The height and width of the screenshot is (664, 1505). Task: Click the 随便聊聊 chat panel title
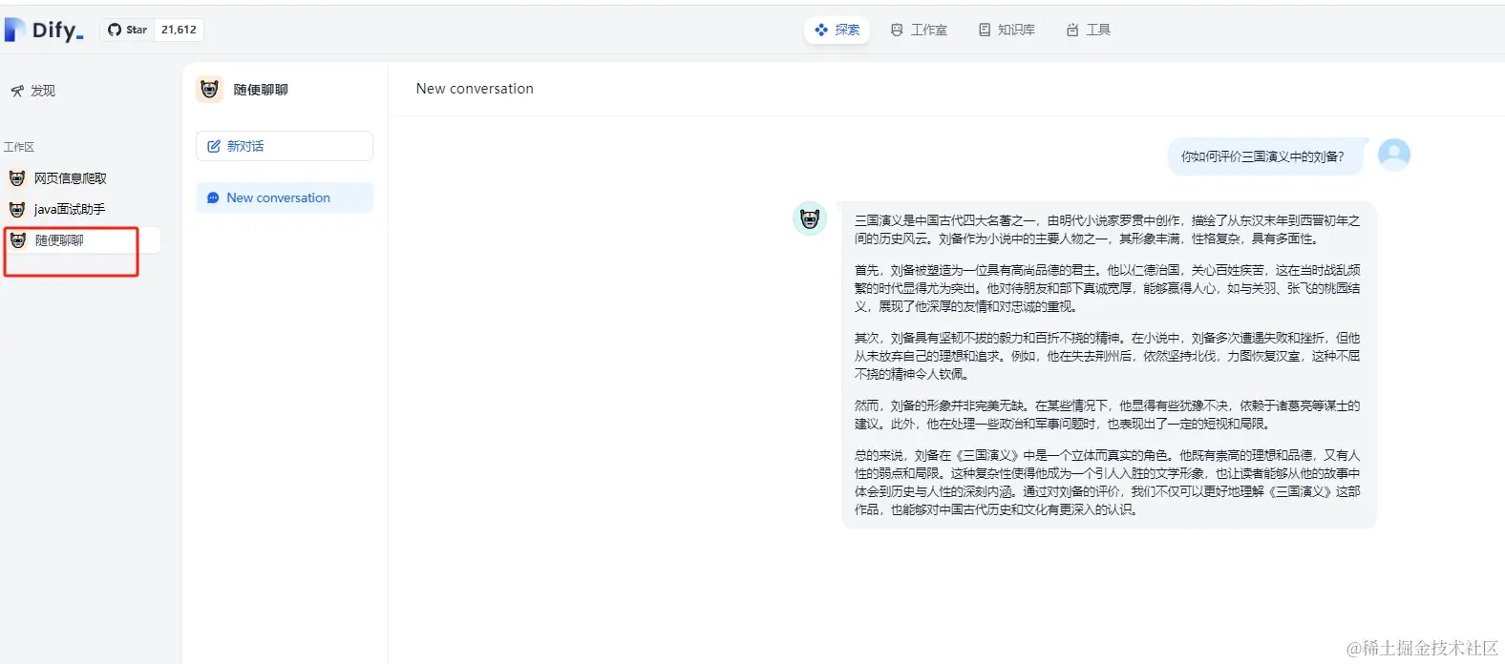261,90
